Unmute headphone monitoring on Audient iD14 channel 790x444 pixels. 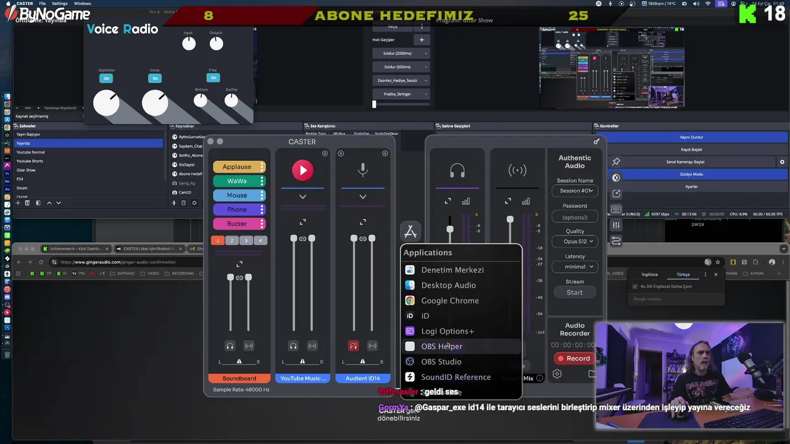354,346
